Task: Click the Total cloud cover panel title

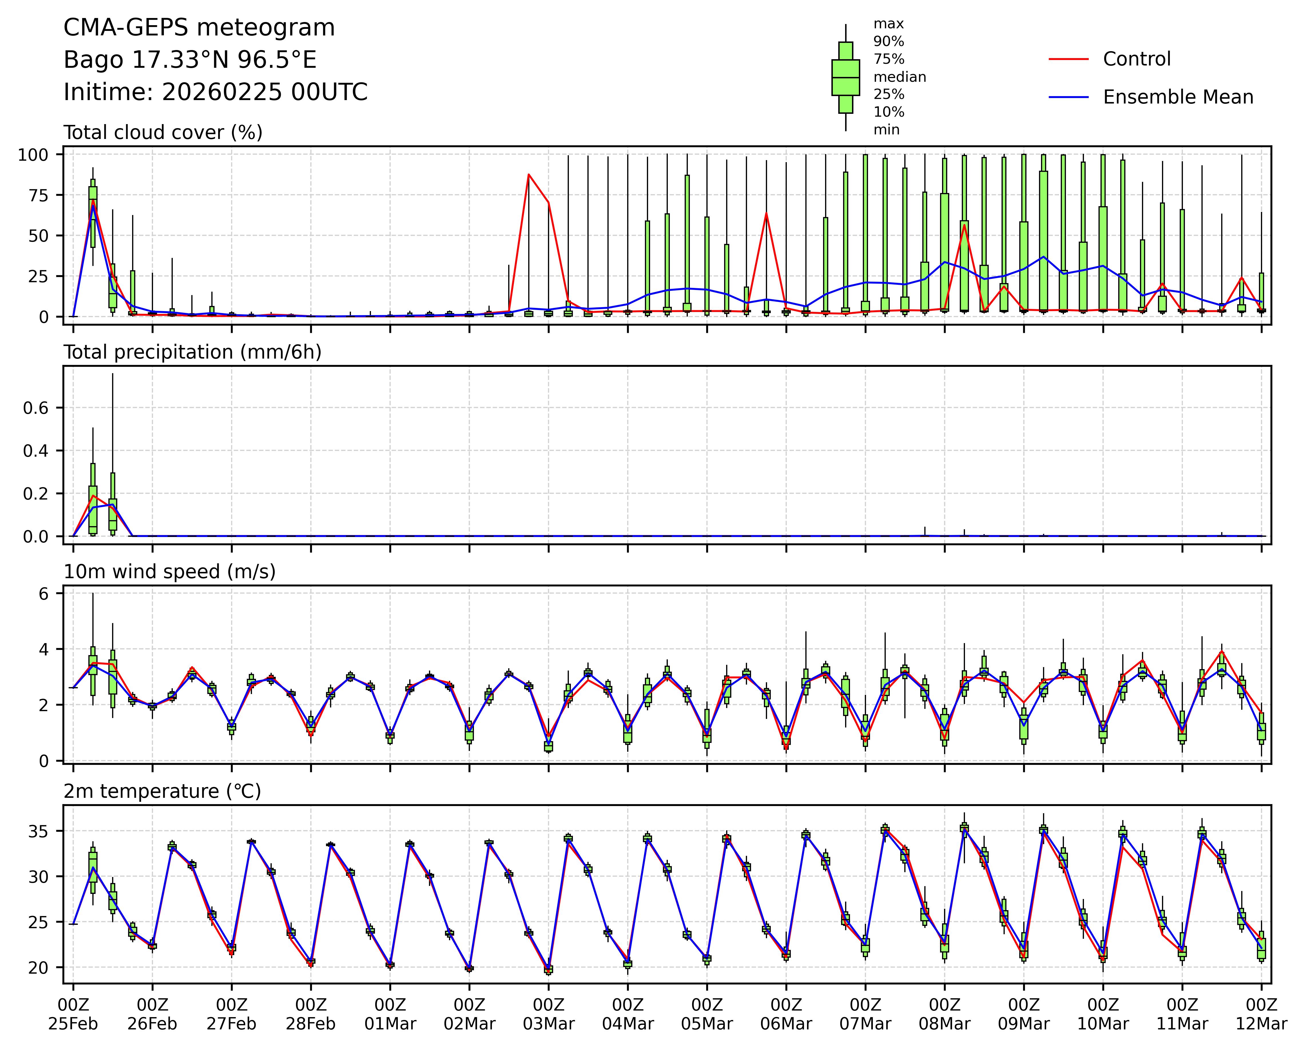Action: click(x=163, y=132)
